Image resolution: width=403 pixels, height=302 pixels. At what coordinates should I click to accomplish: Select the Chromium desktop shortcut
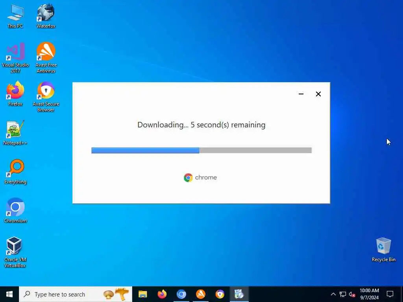click(x=15, y=211)
